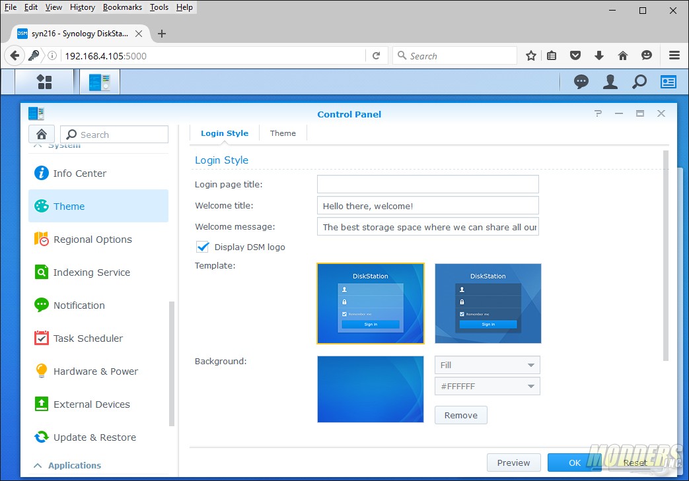Click the sidebar scrollbar
This screenshot has width=689, height=481.
pyautogui.click(x=172, y=364)
